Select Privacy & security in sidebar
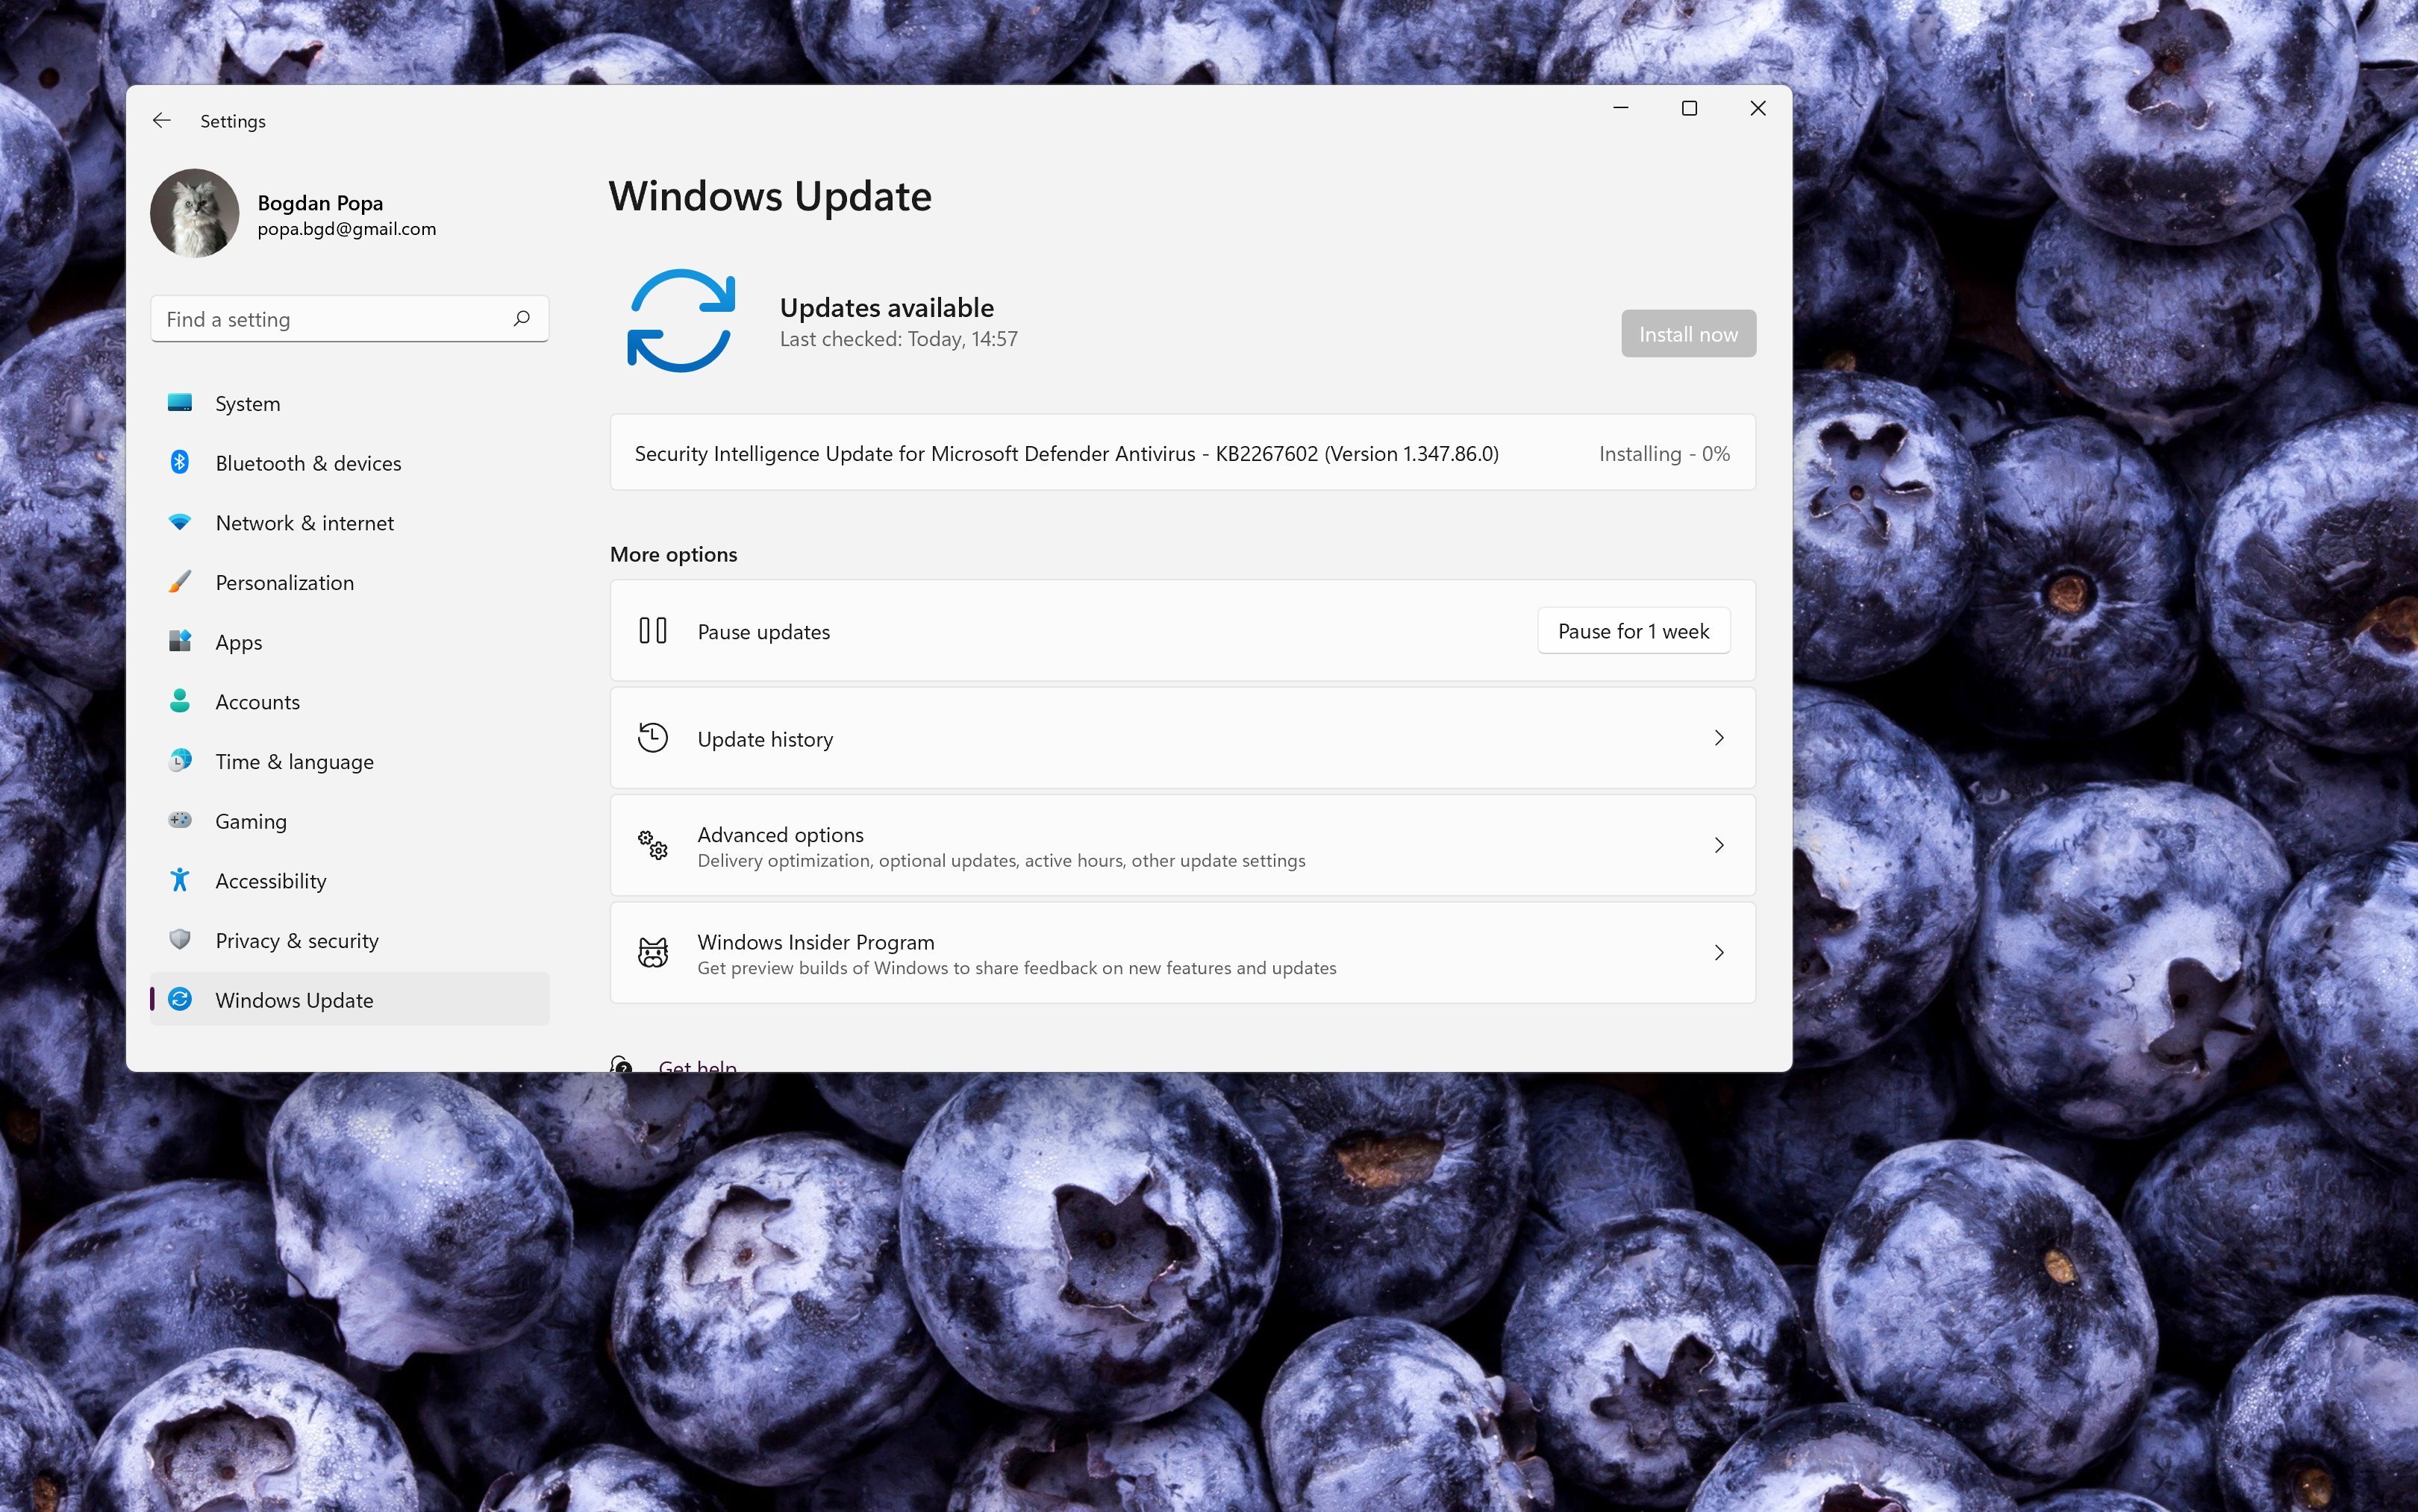2418x1512 pixels. pos(296,941)
